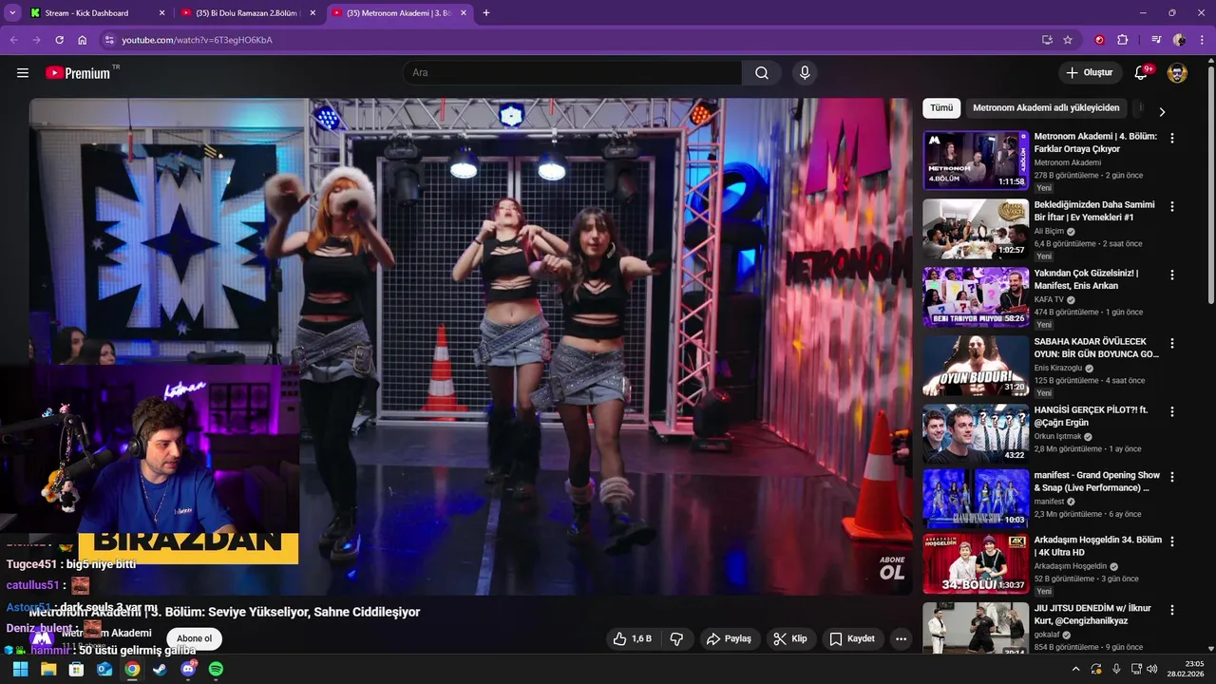The height and width of the screenshot is (684, 1216).
Task: Open Chrome media controls icon
Action: tap(1156, 40)
